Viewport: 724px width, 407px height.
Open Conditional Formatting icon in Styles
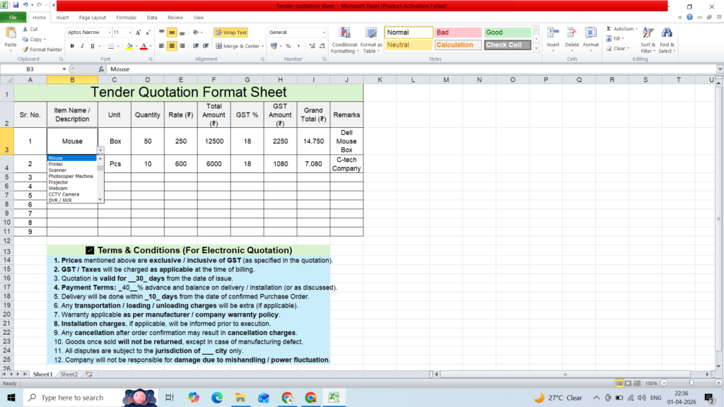344,33
